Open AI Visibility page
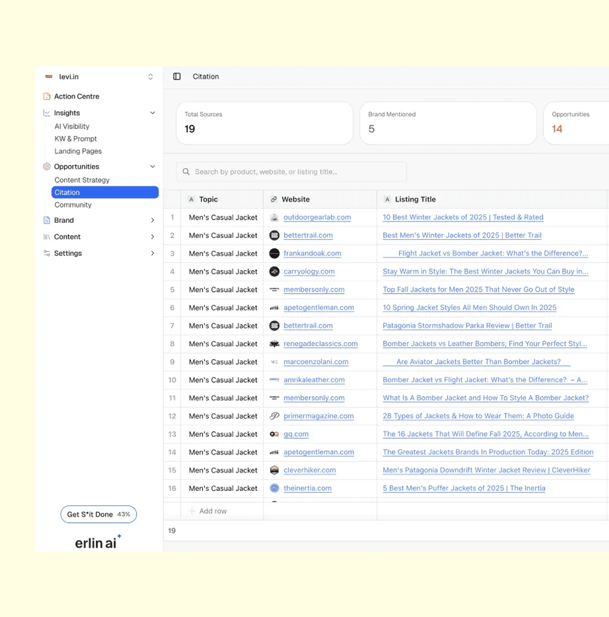Image resolution: width=609 pixels, height=617 pixels. (72, 126)
